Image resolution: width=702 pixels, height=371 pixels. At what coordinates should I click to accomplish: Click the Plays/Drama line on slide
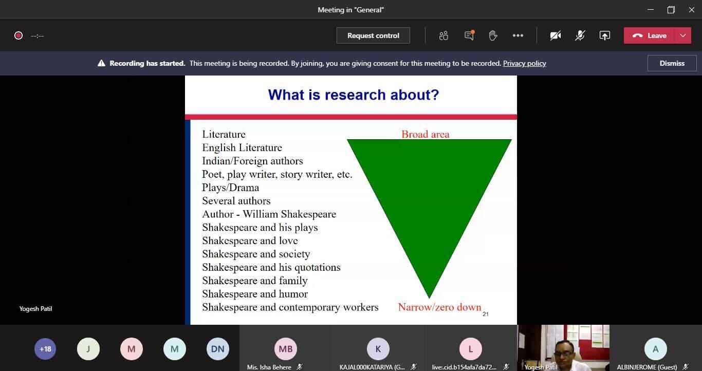point(231,188)
